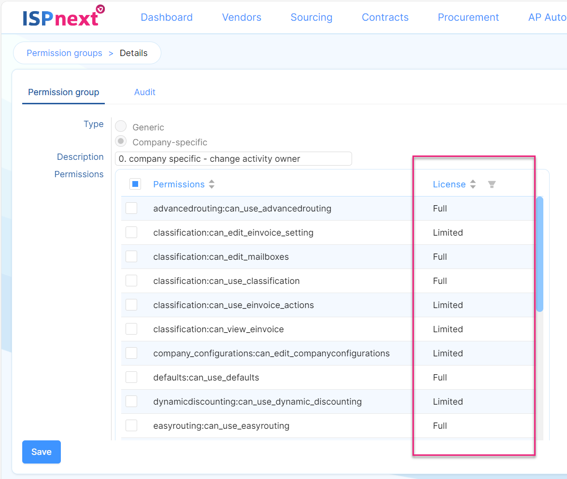Click the ISPnext logo

[63, 17]
